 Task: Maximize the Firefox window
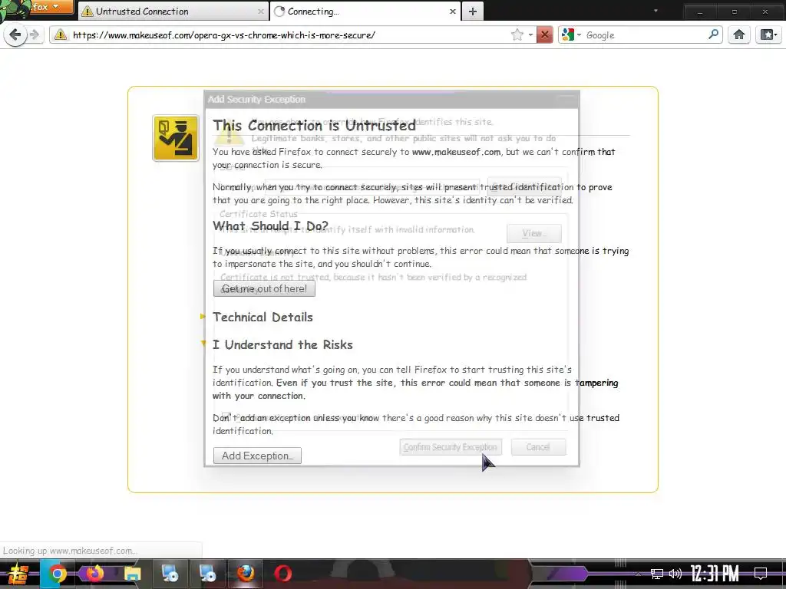[734, 11]
